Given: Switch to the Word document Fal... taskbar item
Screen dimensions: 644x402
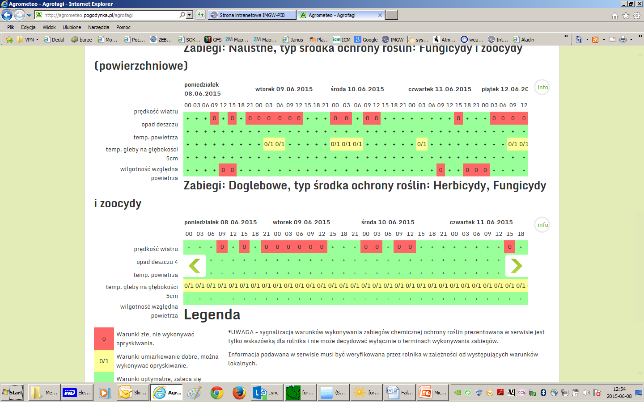Looking at the screenshot, I should tap(399, 393).
